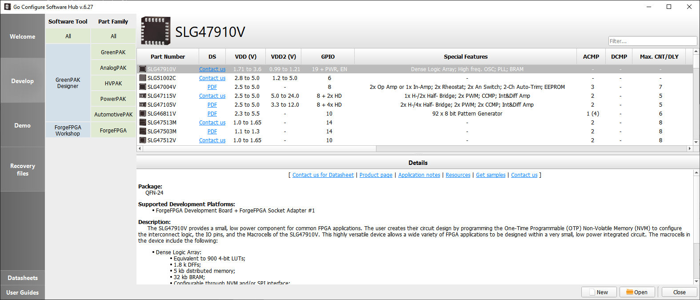Filter by ForgeFPGA Workshop software tool
700x300 pixels.
(x=68, y=130)
